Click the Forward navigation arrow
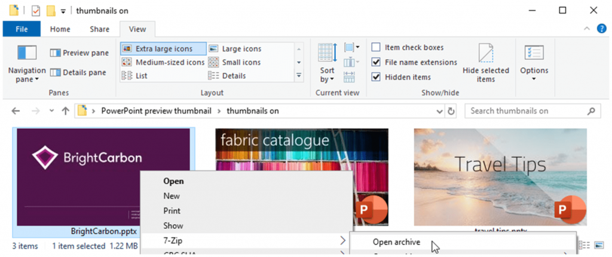 (x=35, y=111)
